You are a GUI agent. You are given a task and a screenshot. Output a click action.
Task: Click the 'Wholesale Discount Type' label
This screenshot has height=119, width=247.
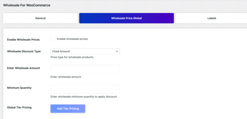point(24,51)
